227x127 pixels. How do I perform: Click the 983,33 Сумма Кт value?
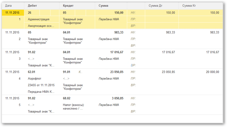215,32
